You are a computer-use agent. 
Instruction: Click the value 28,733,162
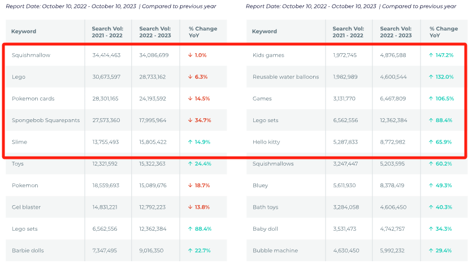[x=152, y=77]
